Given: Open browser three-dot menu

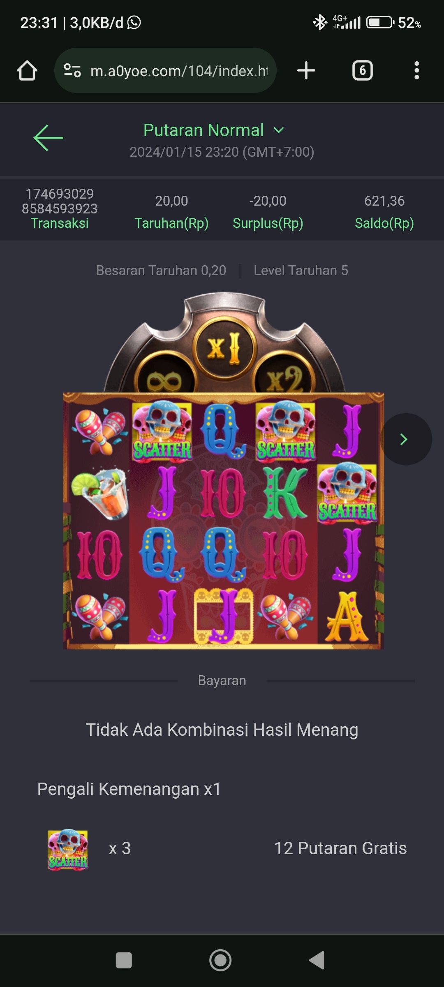Looking at the screenshot, I should point(417,70).
